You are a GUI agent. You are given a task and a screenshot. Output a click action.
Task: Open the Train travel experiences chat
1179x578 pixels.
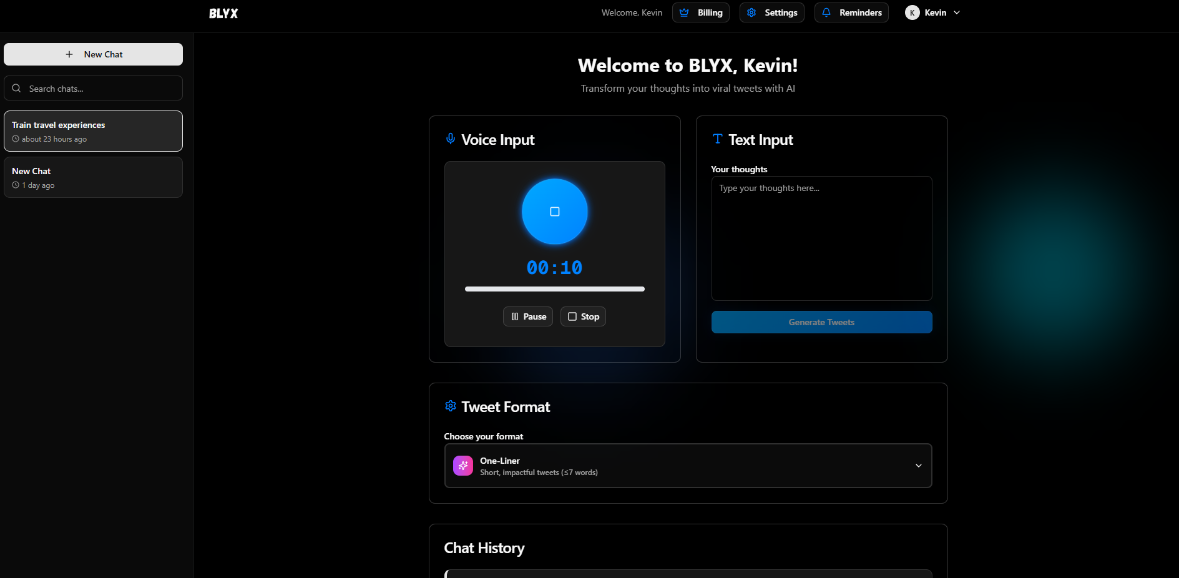[x=93, y=131]
